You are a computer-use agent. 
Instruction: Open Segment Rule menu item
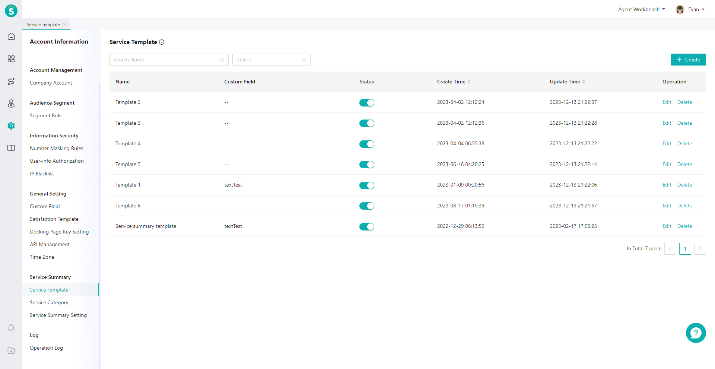coord(46,115)
